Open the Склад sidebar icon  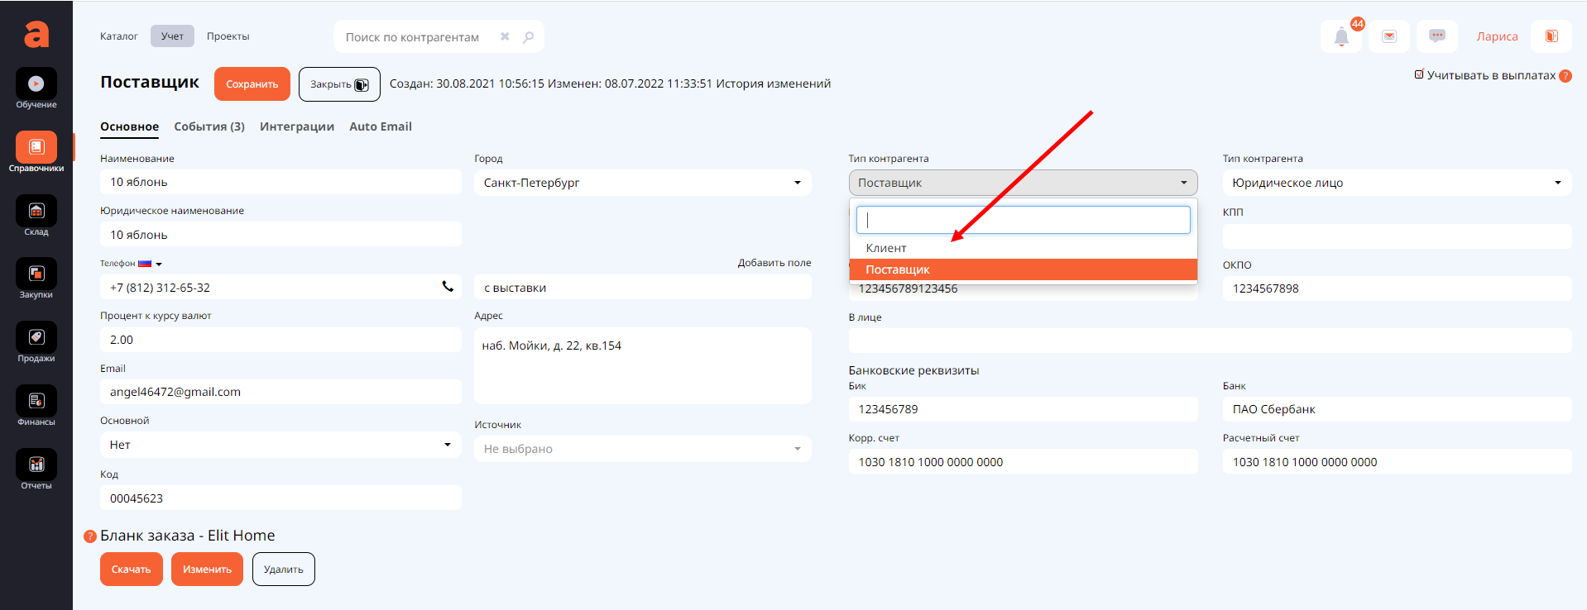36,215
